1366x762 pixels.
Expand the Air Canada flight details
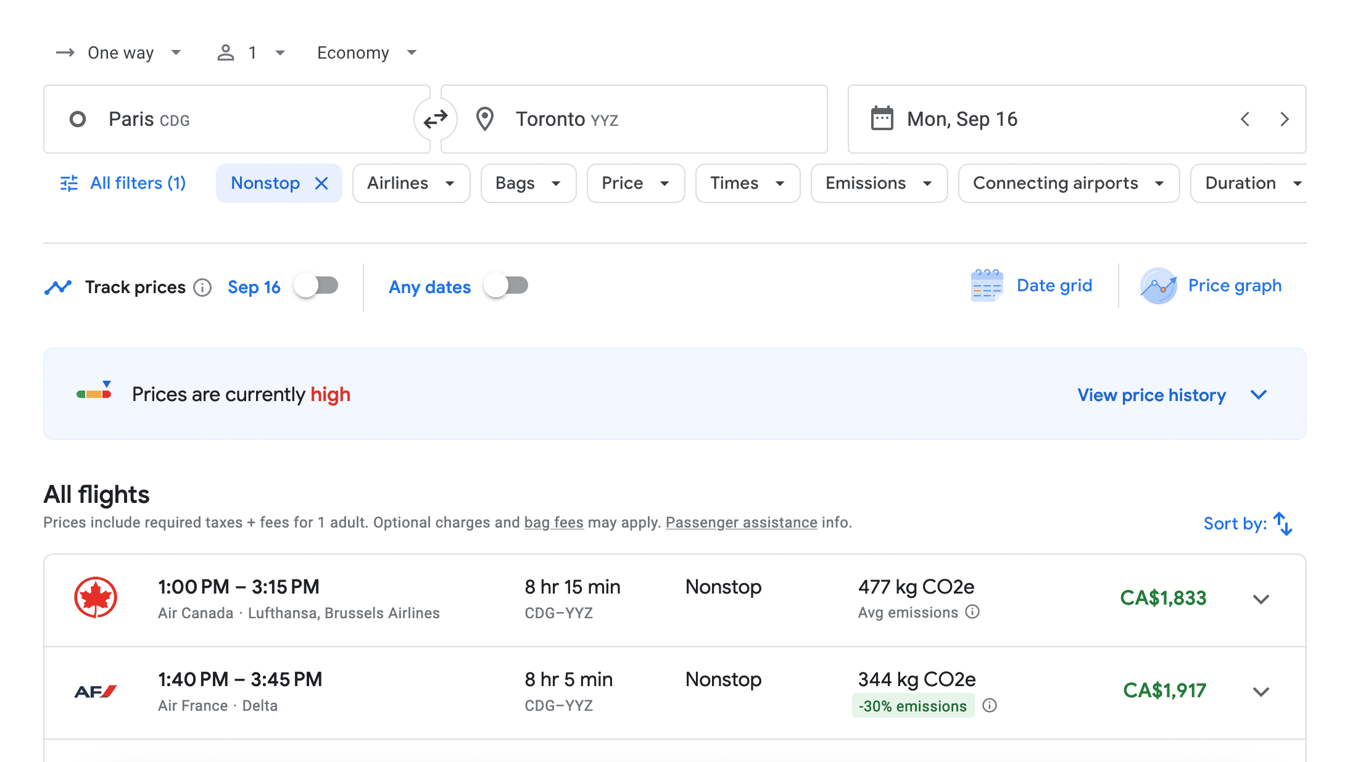click(1261, 599)
